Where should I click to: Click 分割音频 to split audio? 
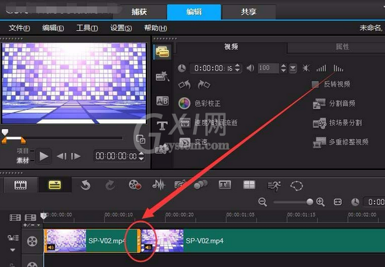(334, 103)
